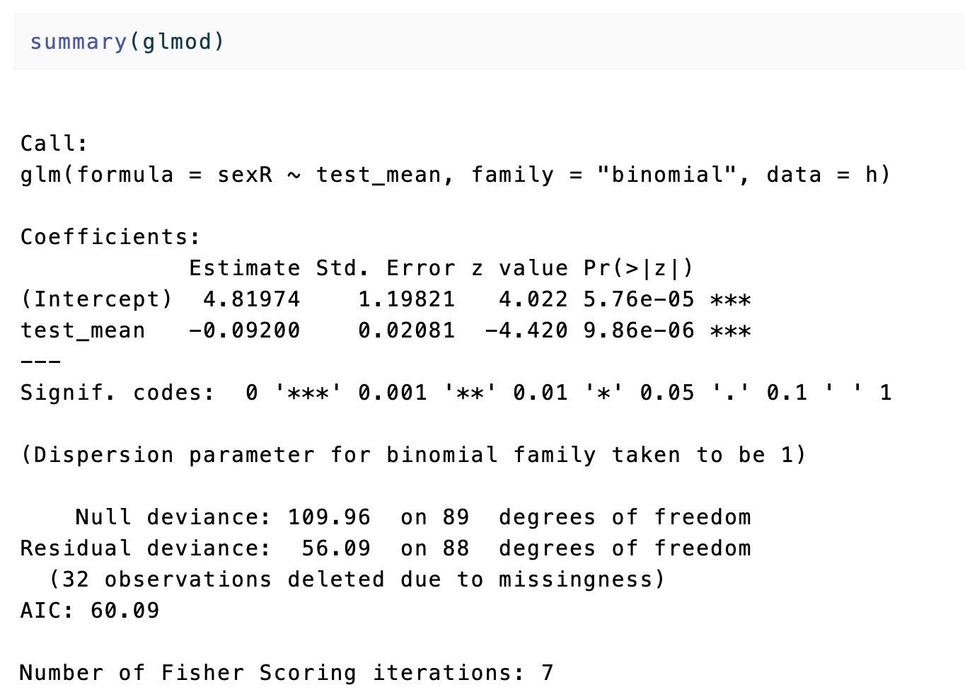The width and height of the screenshot is (965, 692).
Task: Click the AIC value 60.09
Action: (125, 611)
